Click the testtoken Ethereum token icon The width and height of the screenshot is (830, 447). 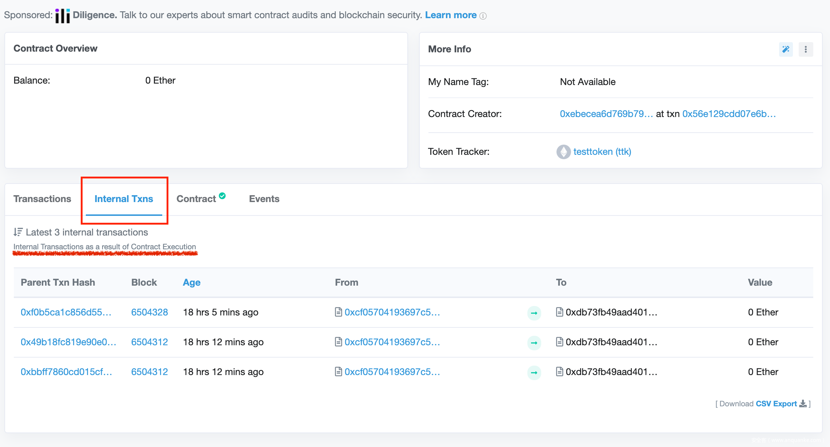563,152
